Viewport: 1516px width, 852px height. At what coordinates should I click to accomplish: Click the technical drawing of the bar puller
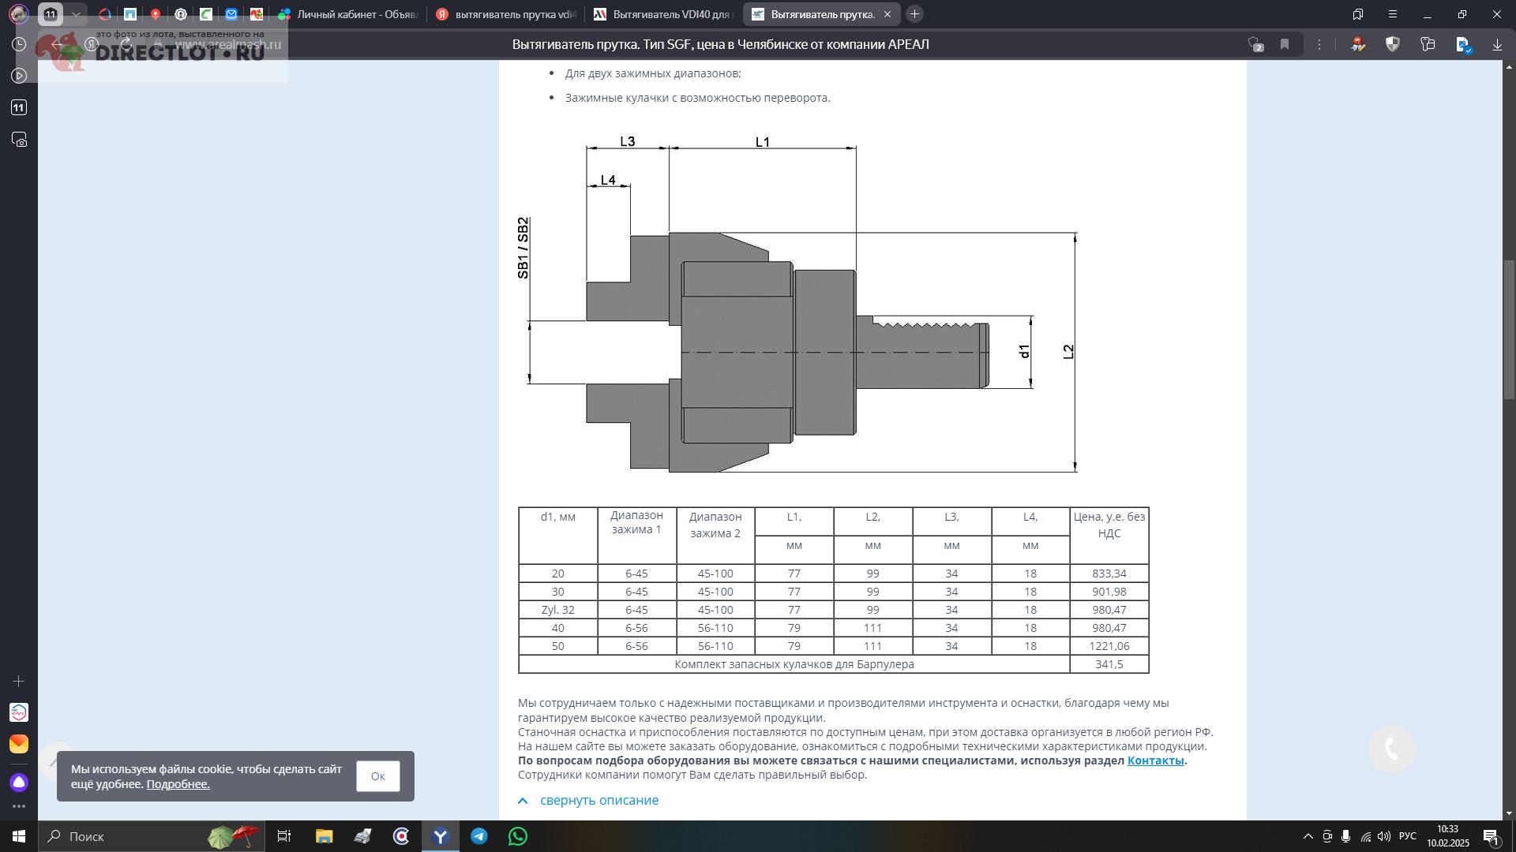coord(797,306)
